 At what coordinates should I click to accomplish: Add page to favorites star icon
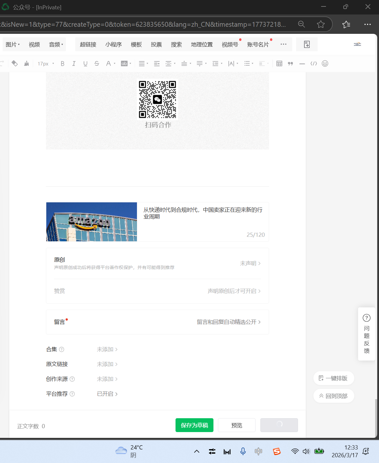[x=320, y=24]
